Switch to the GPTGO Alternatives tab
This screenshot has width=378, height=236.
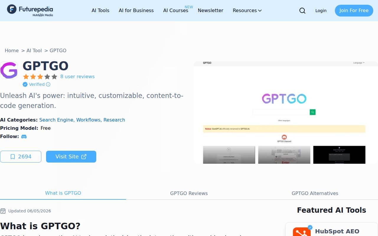point(315,193)
